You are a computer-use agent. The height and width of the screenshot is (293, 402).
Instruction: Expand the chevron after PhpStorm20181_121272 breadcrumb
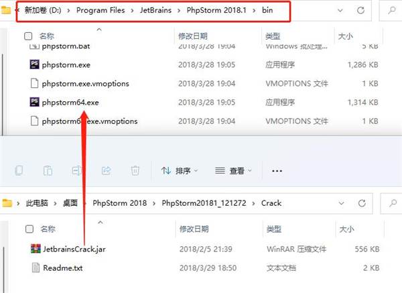pos(253,203)
